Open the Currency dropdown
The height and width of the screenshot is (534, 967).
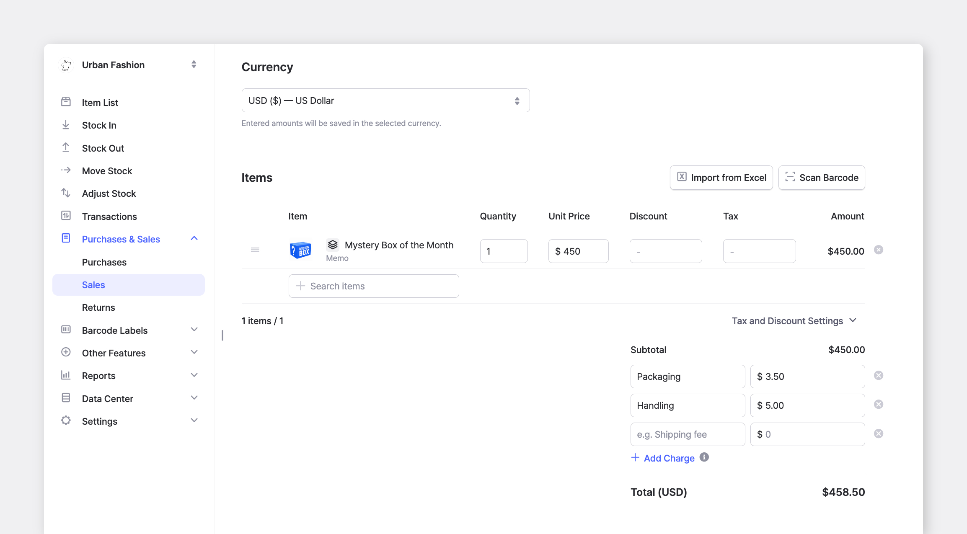click(385, 101)
